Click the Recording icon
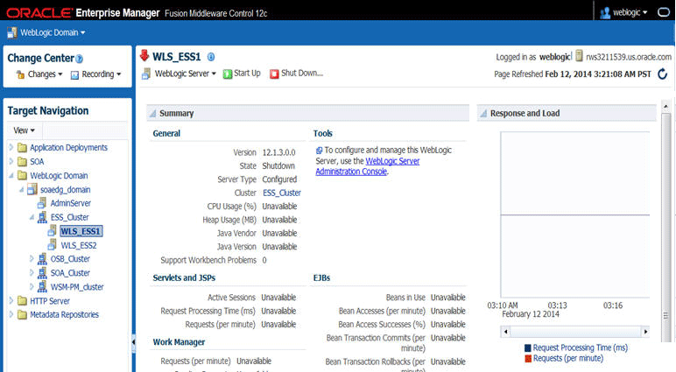Viewport: 676px width, 372px height. 74,75
